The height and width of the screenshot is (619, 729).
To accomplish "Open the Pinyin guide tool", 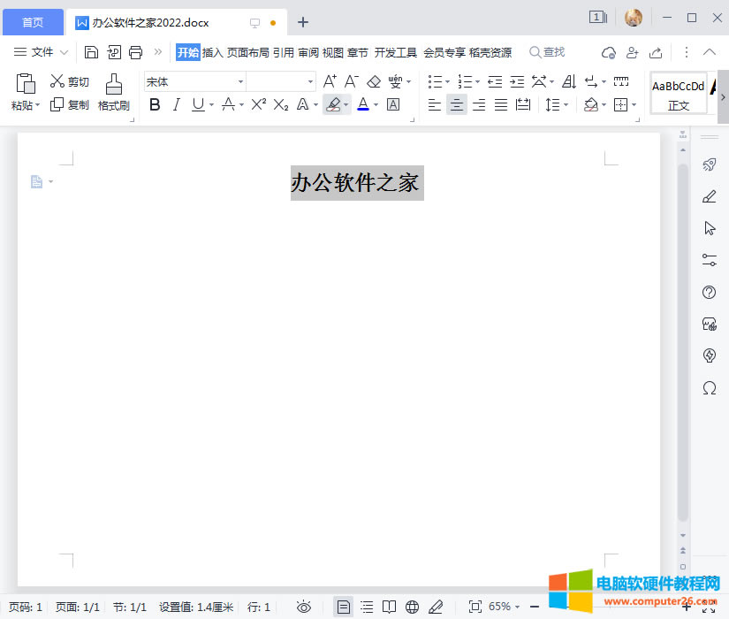I will 396,81.
